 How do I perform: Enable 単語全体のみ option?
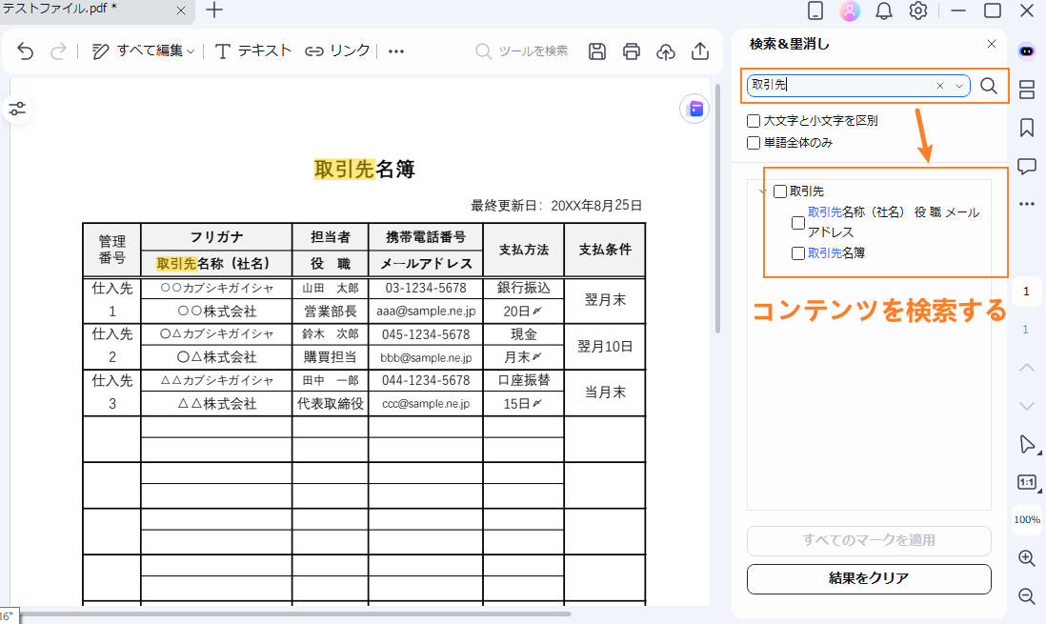click(x=752, y=142)
